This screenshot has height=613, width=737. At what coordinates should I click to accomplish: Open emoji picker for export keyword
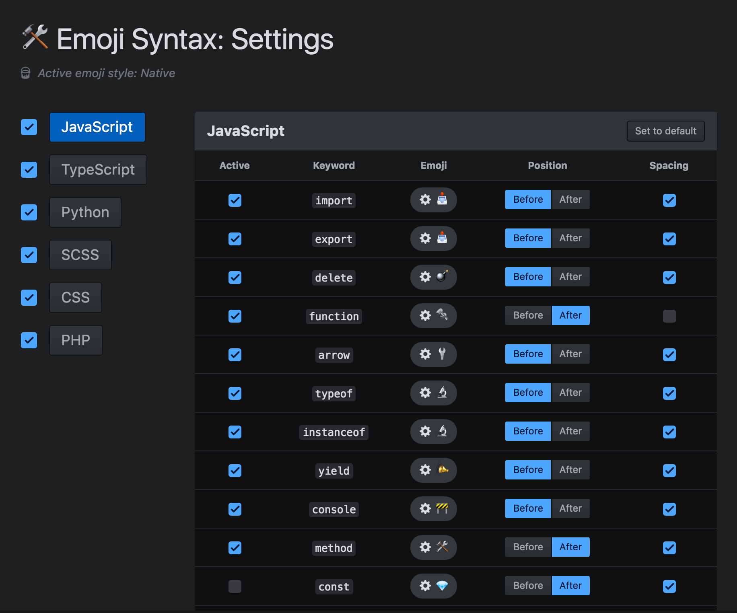(433, 239)
